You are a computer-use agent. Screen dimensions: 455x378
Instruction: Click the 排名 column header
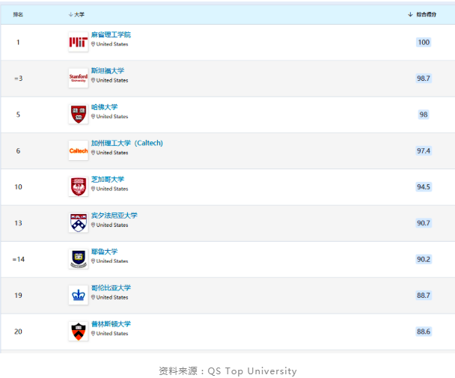click(x=18, y=14)
